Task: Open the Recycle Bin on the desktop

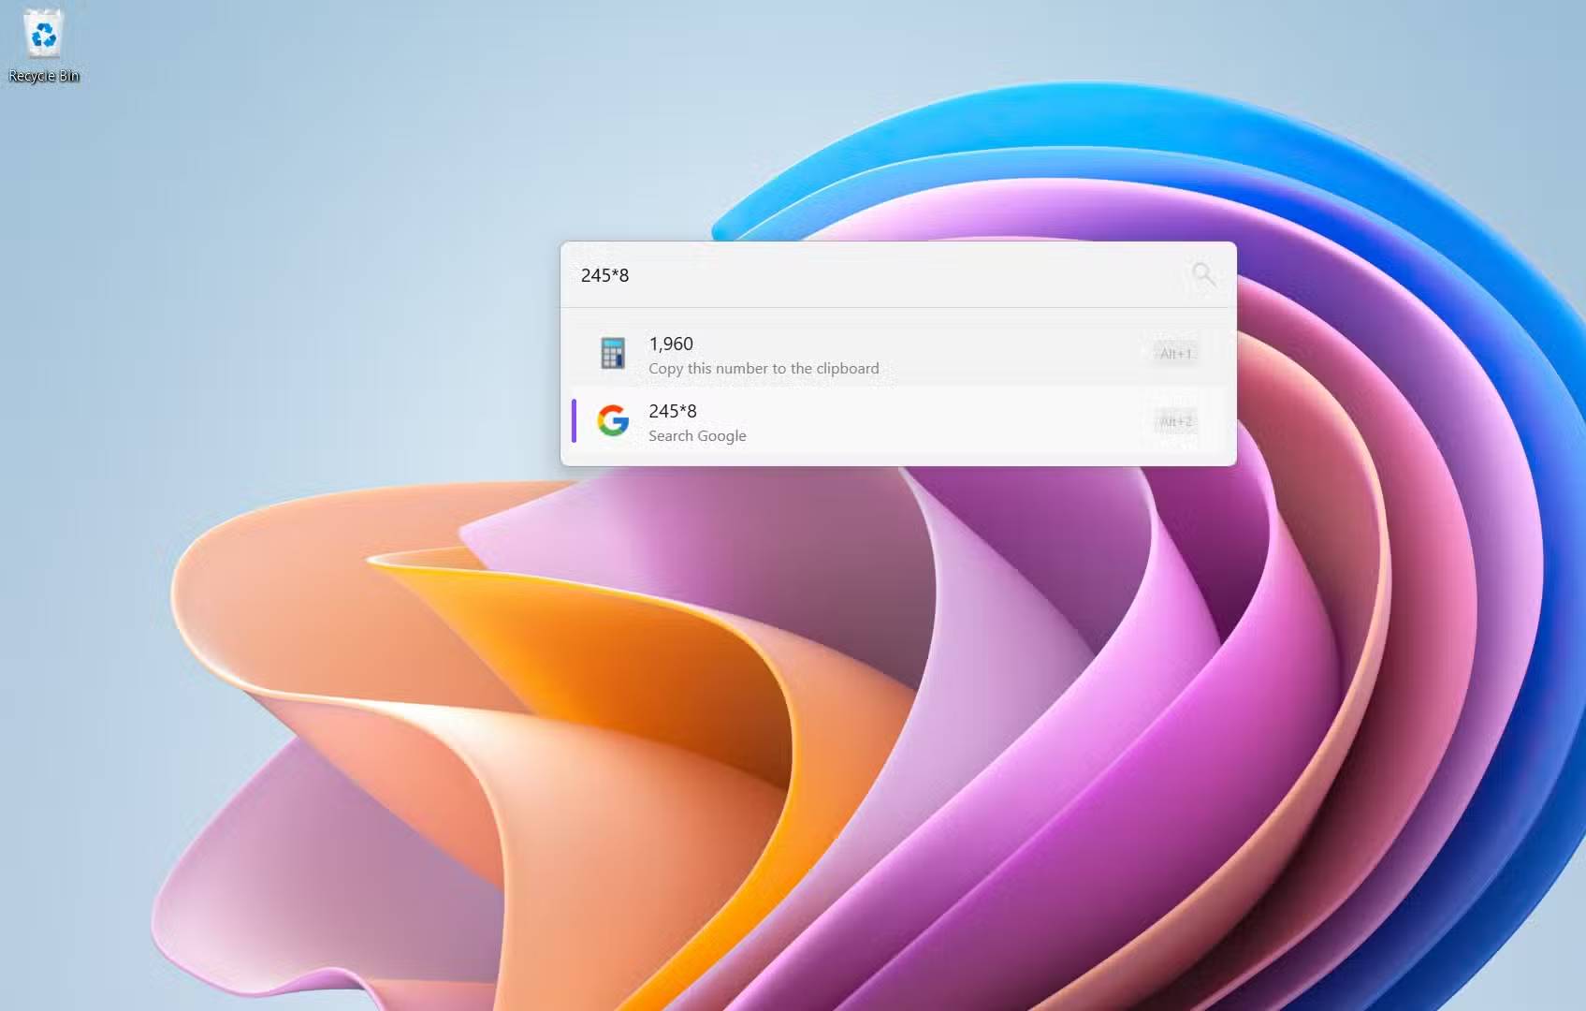Action: click(43, 36)
